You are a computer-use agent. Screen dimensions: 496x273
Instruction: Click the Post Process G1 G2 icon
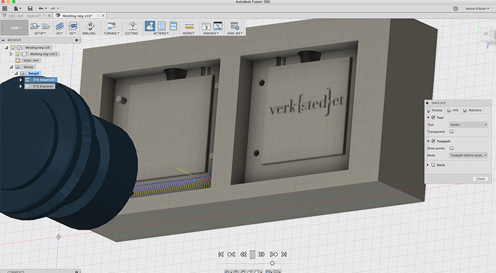(x=161, y=26)
